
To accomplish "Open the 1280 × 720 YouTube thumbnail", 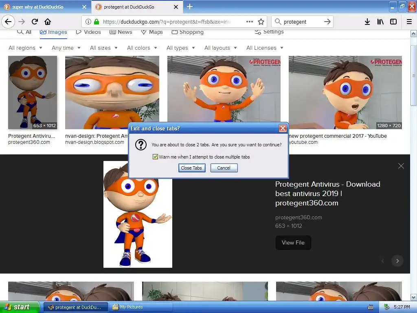I will [x=345, y=93].
